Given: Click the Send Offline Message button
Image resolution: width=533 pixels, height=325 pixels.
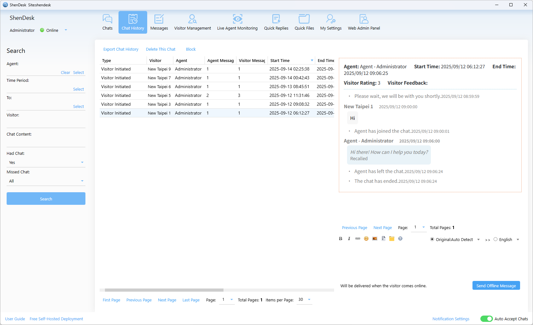Looking at the screenshot, I should click(x=496, y=286).
